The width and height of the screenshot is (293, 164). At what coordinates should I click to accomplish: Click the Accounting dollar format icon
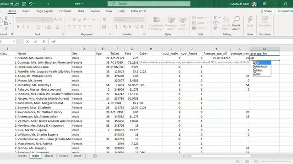[x=116, y=27]
